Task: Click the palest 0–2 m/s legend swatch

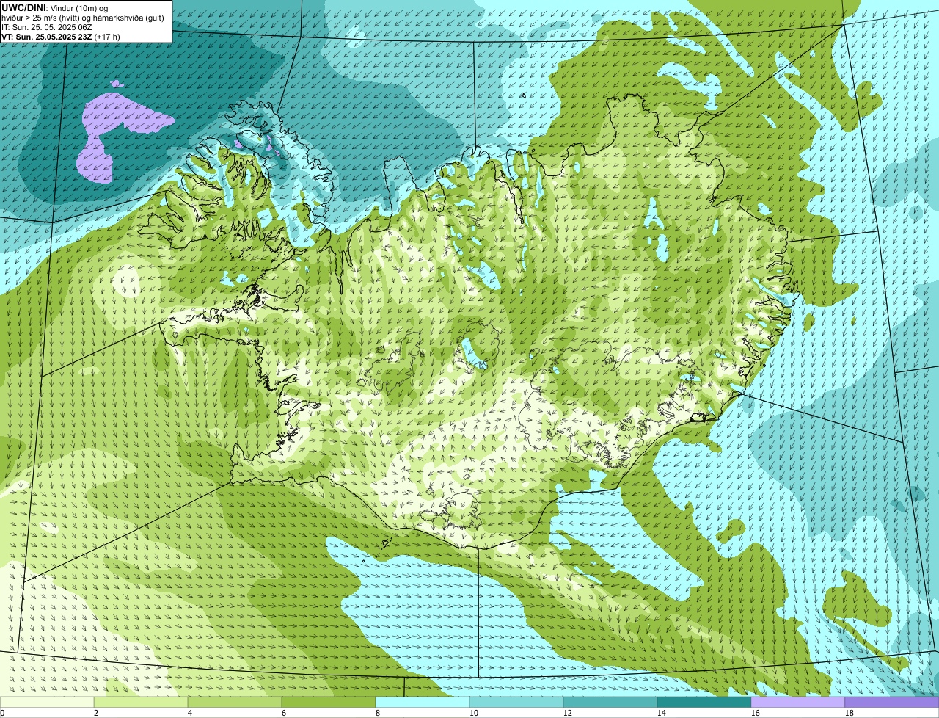Action: (47, 702)
